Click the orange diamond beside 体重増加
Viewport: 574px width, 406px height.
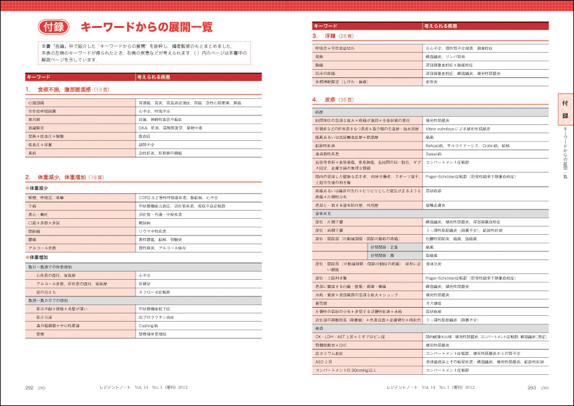pyautogui.click(x=28, y=258)
